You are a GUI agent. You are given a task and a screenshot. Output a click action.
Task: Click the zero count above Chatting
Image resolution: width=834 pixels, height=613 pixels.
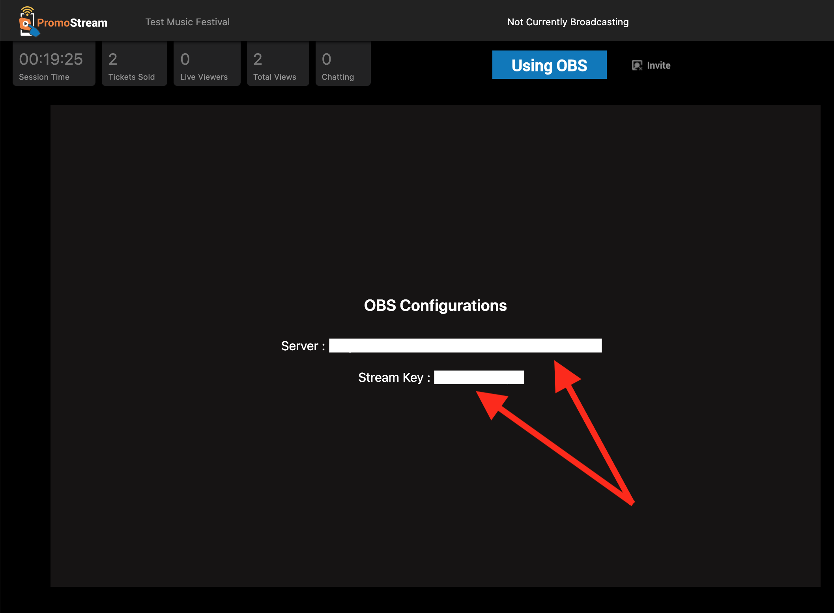click(326, 59)
